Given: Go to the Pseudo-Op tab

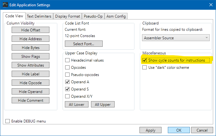Looking at the screenshot, I should pyautogui.click(x=93, y=16).
